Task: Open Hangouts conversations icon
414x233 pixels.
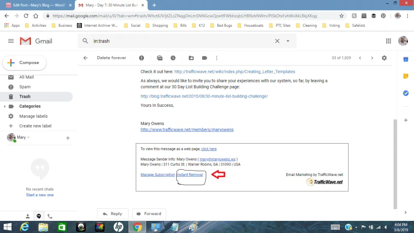Action: [x=39, y=216]
